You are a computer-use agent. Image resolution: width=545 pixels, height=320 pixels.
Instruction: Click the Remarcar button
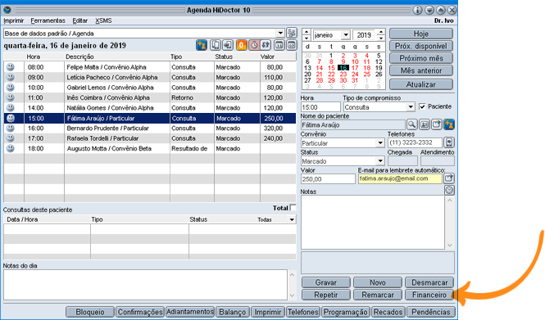[x=378, y=295]
